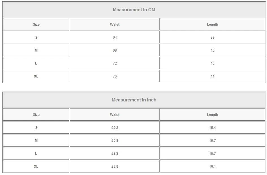Select the 25.2 inch waist cell

pos(115,128)
